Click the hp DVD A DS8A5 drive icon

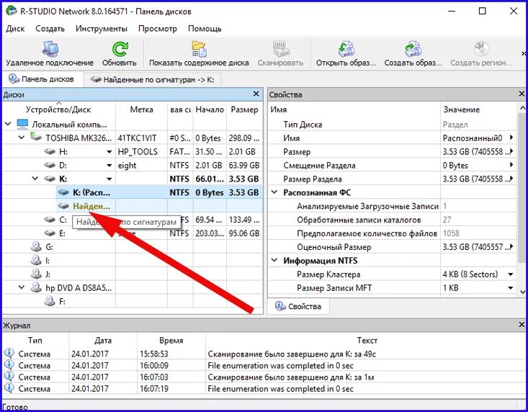pos(36,287)
